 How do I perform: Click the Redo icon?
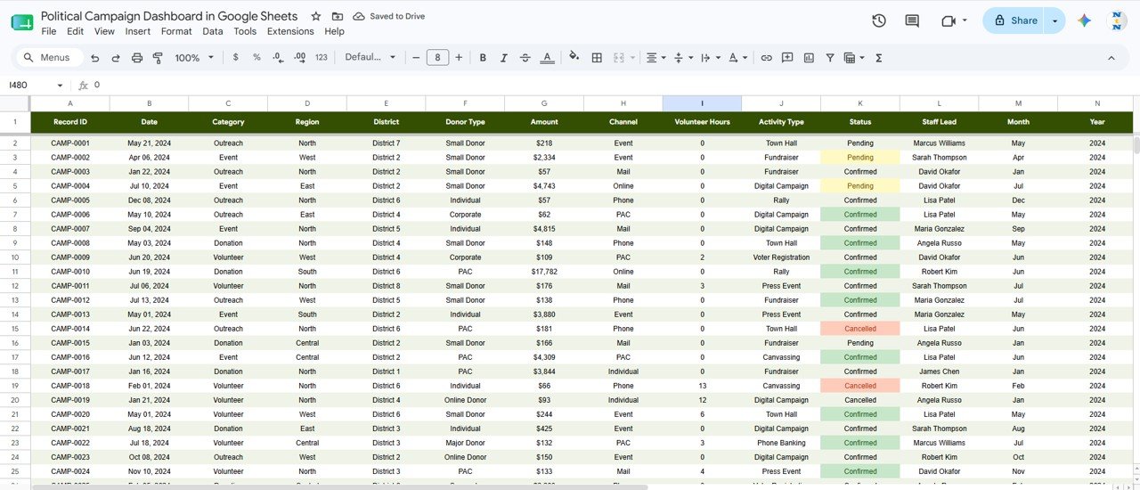[116, 58]
